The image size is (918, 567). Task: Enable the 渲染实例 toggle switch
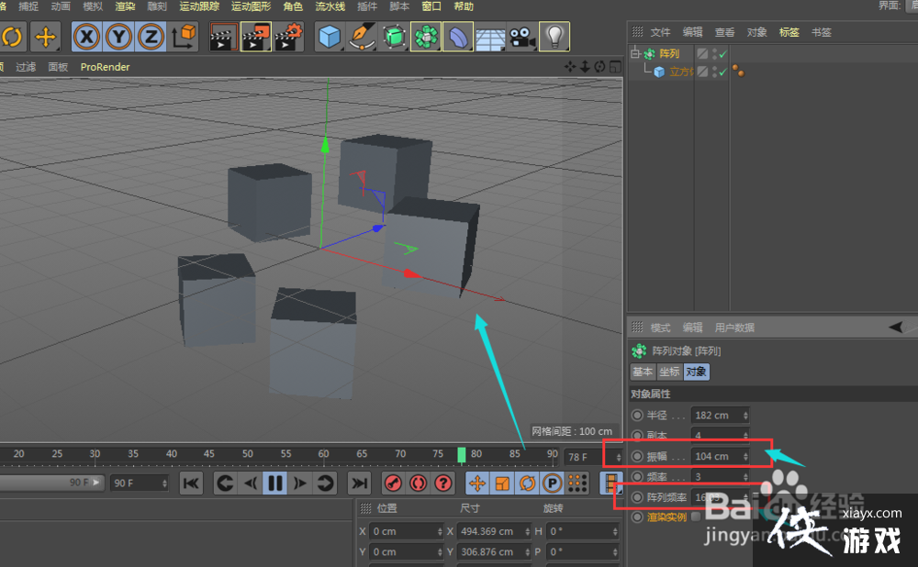click(694, 516)
